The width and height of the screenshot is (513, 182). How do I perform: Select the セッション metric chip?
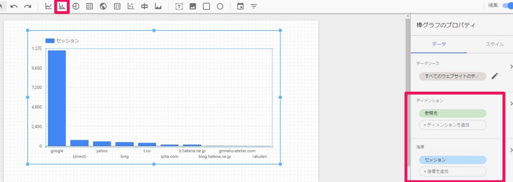453,160
